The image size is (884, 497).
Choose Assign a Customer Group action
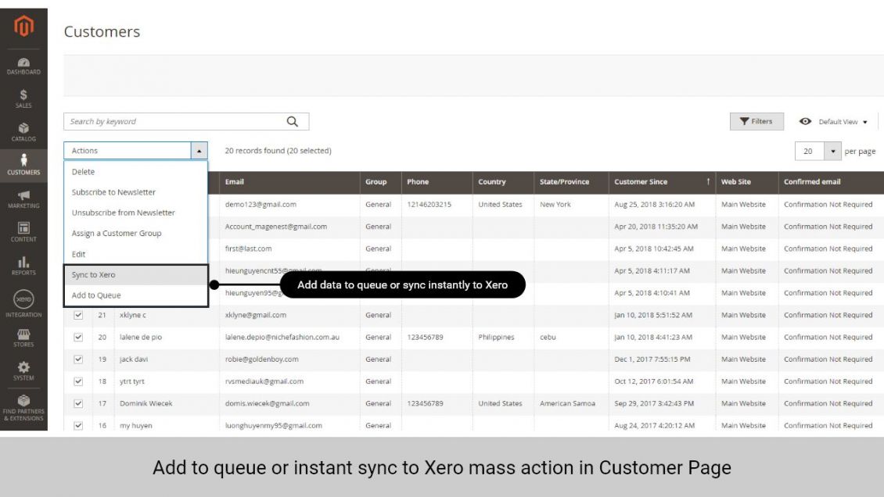click(135, 234)
